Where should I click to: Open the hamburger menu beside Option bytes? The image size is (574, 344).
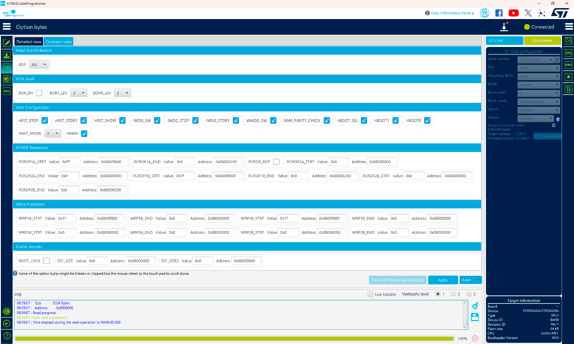(x=7, y=27)
